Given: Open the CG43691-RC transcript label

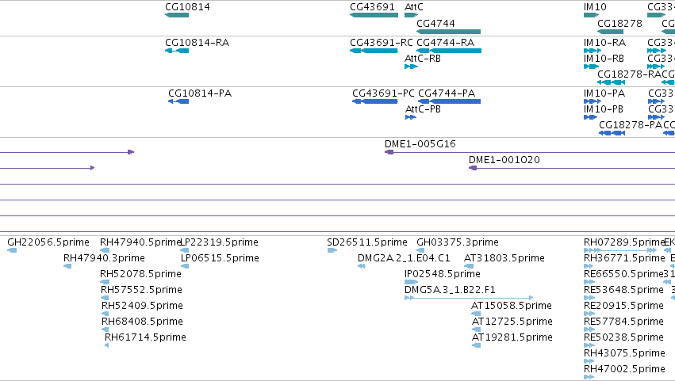Looking at the screenshot, I should [x=382, y=43].
